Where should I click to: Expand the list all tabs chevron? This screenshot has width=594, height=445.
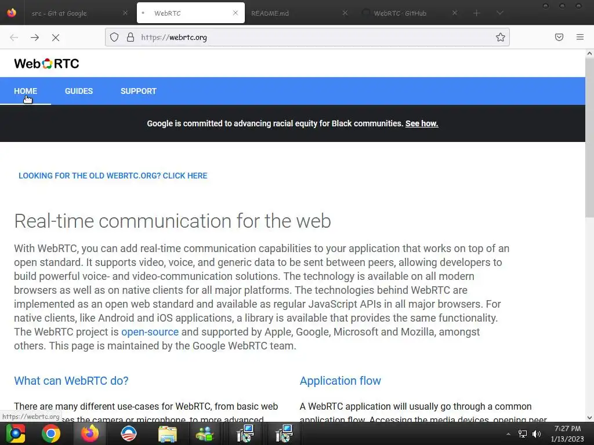point(499,13)
